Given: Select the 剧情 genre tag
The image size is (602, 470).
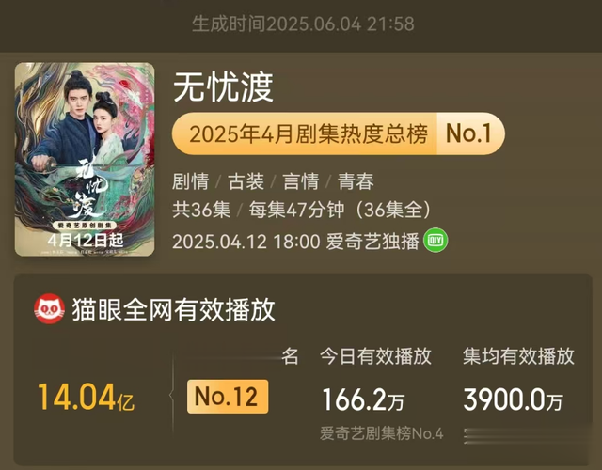Looking at the screenshot, I should pos(190,181).
